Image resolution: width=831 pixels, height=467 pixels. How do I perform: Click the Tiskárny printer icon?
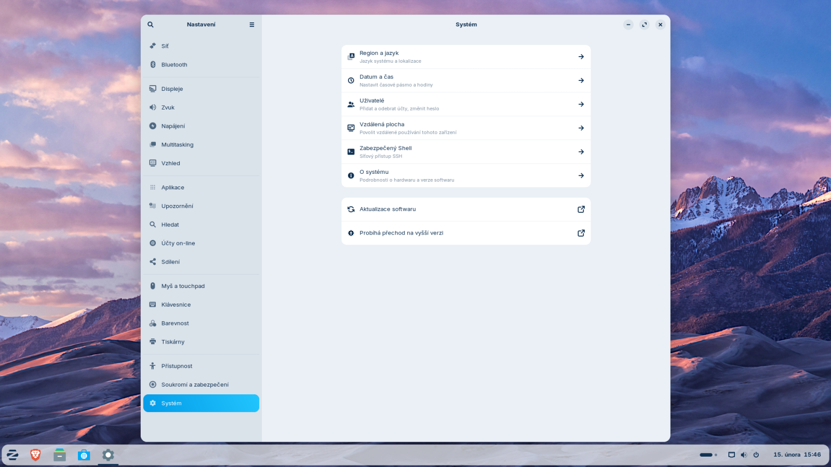[153, 341]
